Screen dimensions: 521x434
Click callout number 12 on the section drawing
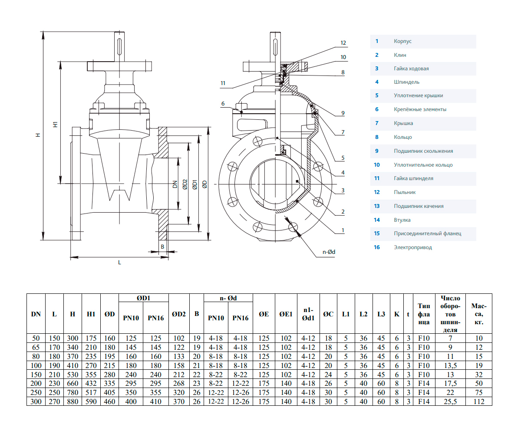[x=343, y=43]
